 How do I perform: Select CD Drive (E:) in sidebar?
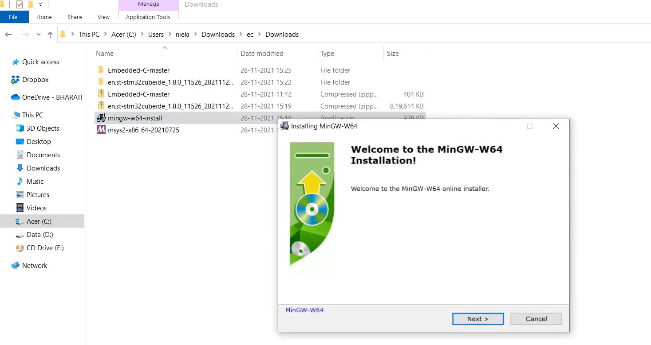(x=45, y=248)
